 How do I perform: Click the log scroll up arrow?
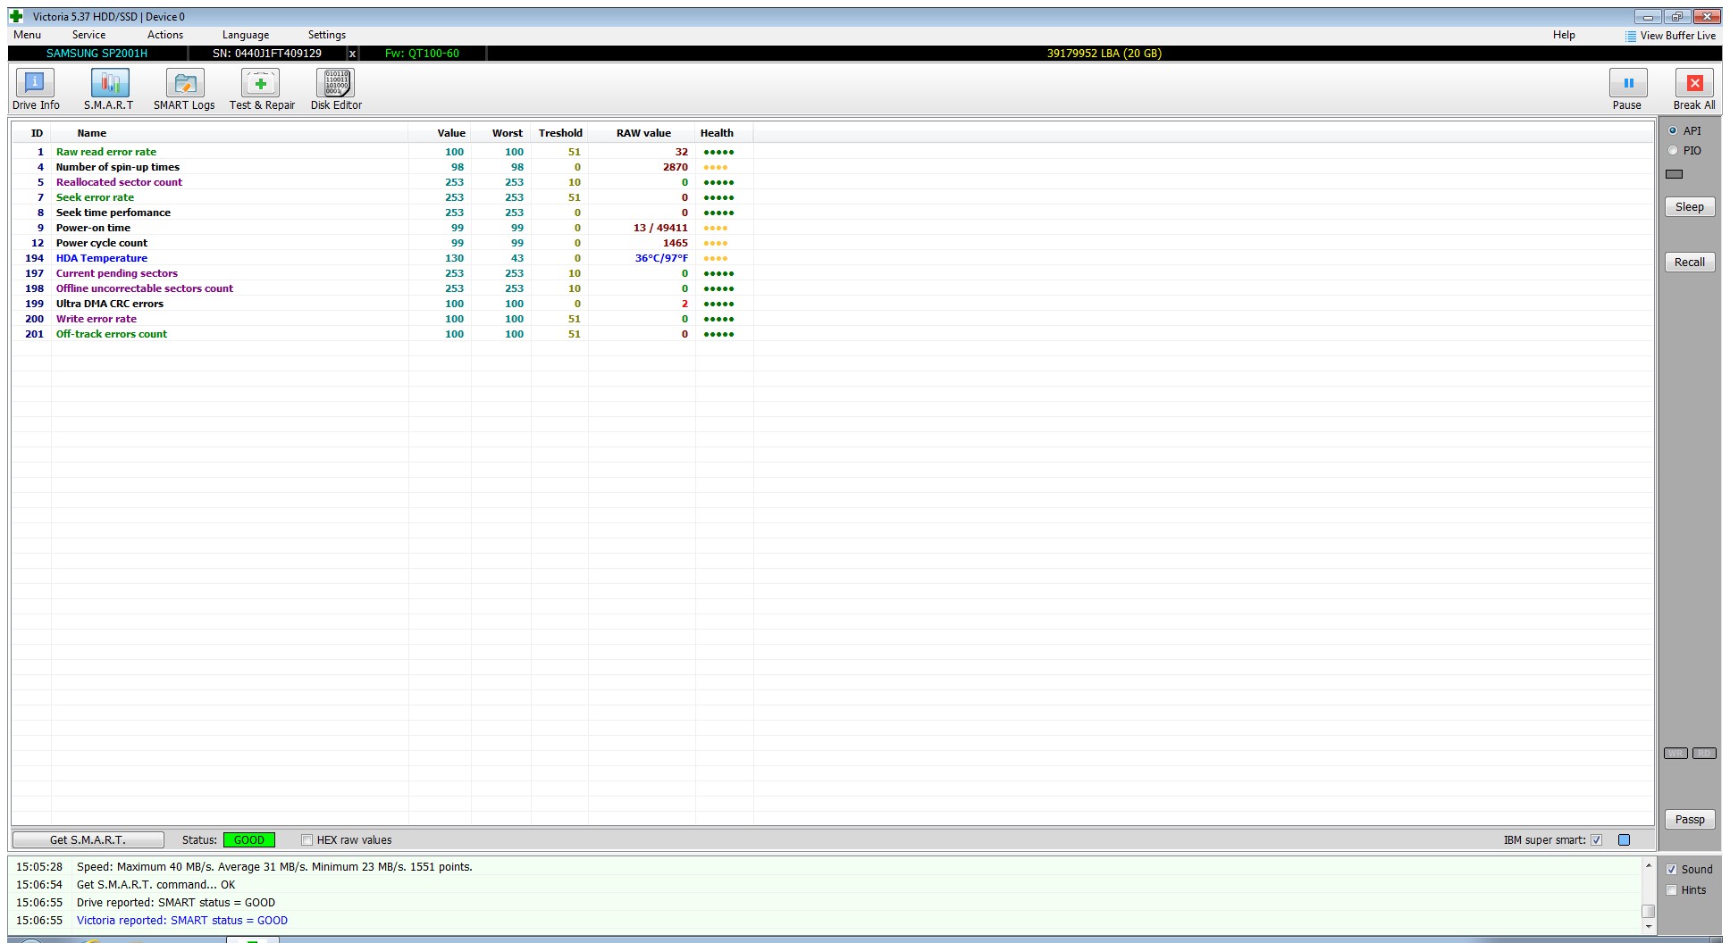[x=1648, y=865]
